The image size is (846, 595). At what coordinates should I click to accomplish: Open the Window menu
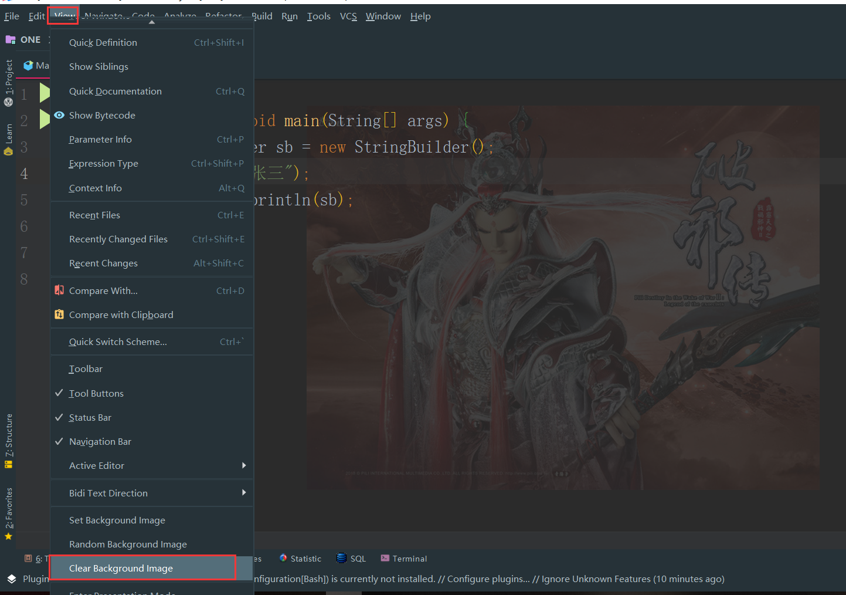pyautogui.click(x=382, y=16)
